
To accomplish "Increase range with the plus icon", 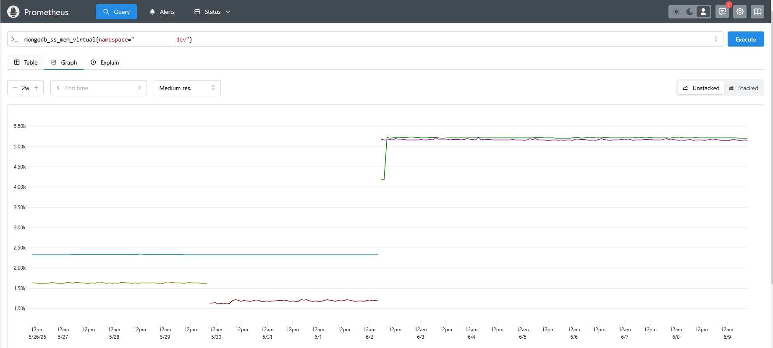I will [37, 88].
